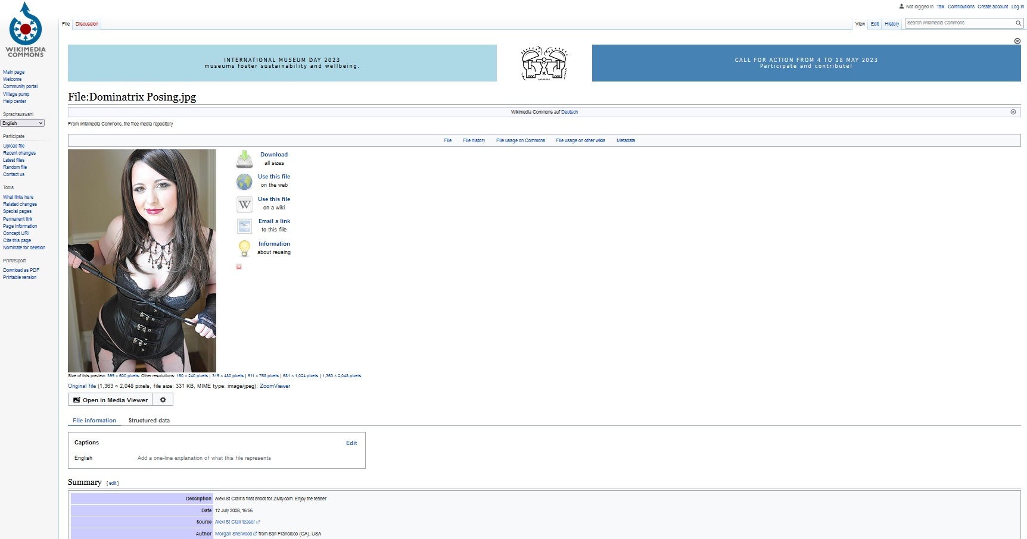Select the File information tab

coord(94,421)
